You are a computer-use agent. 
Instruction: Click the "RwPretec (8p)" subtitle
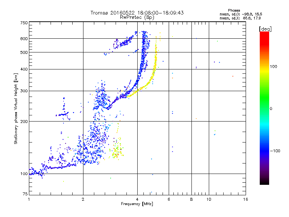pyautogui.click(x=137, y=17)
